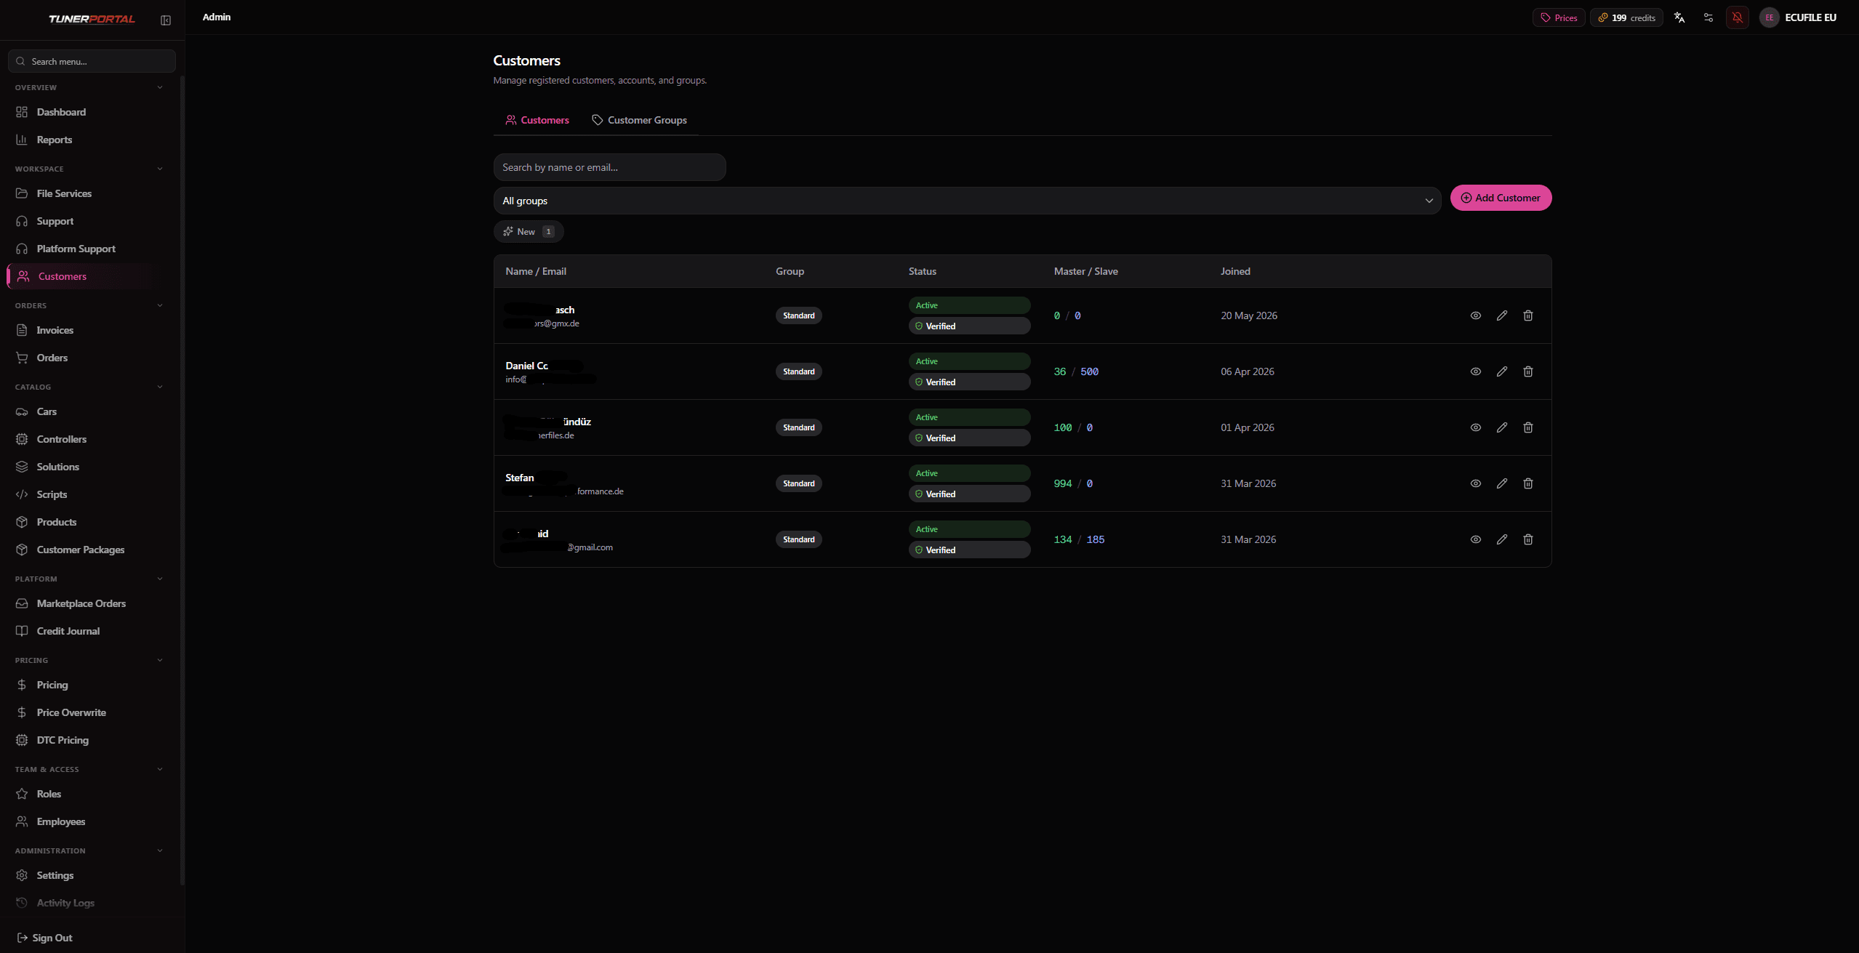Click the search menu field
The height and width of the screenshot is (953, 1859).
(x=92, y=61)
